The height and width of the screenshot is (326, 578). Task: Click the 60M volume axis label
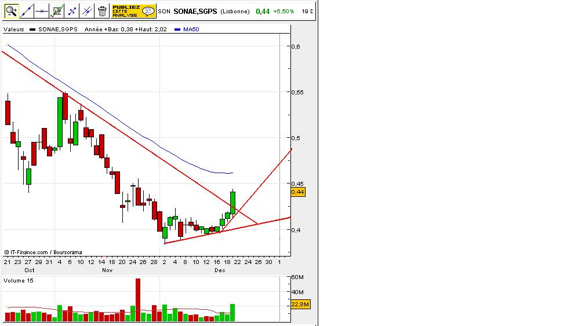coord(297,277)
